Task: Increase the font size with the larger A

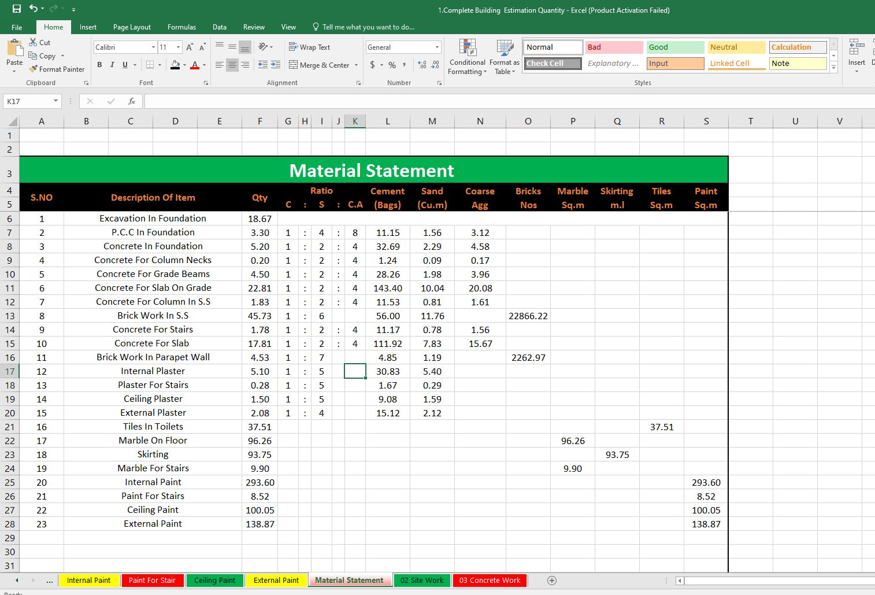Action: (190, 47)
